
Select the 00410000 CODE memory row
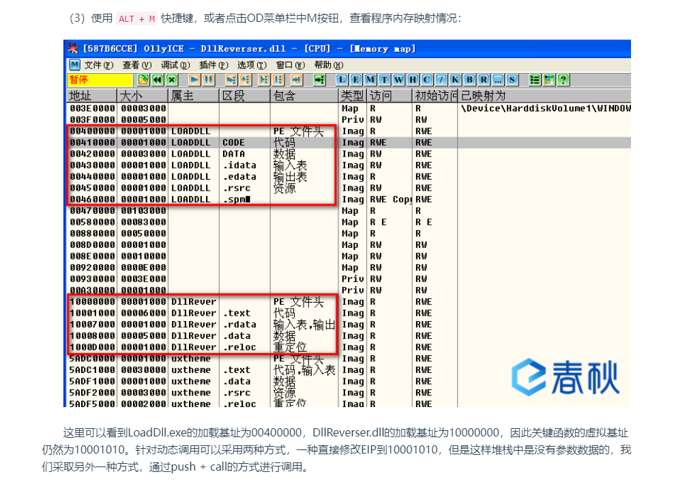[x=205, y=143]
